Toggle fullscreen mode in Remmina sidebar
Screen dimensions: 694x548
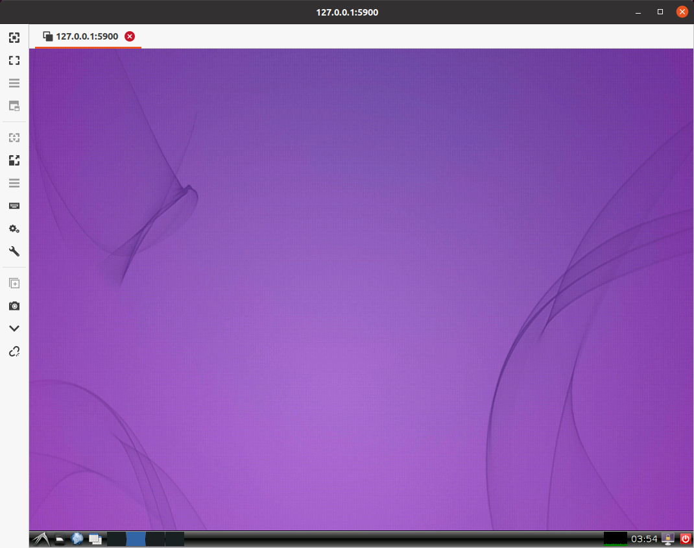(14, 60)
